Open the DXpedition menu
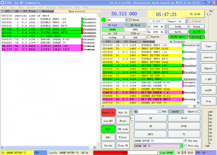 coord(65,7)
